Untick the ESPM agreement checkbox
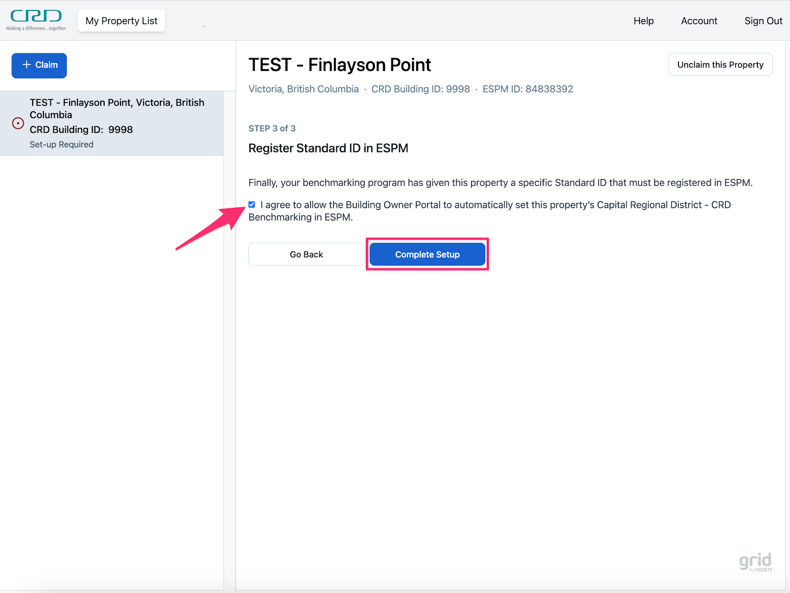790x593 pixels. click(252, 205)
